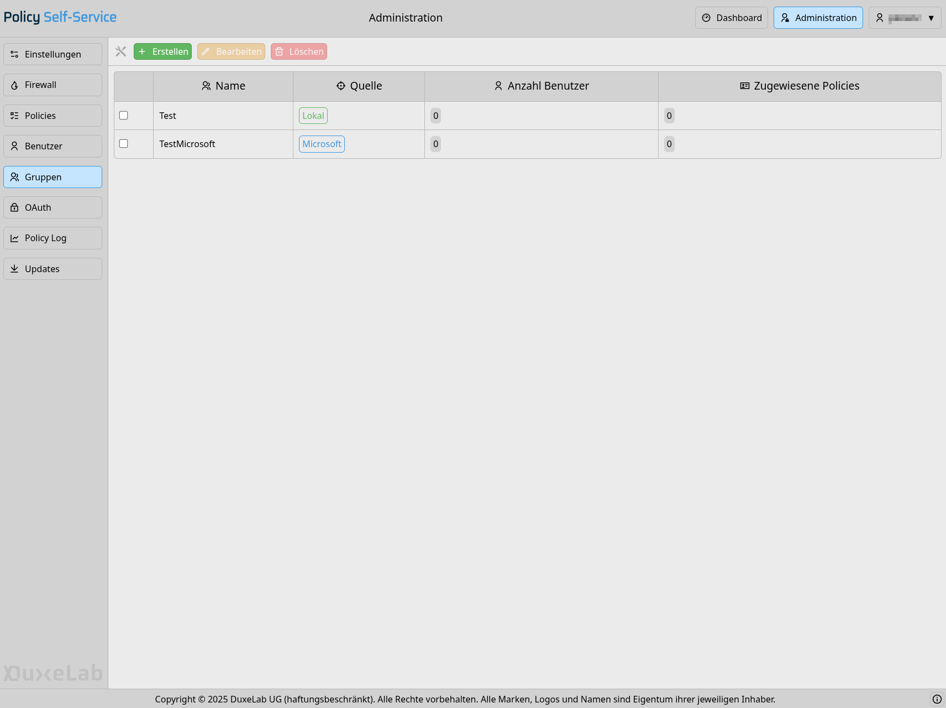Viewport: 946px width, 708px height.
Task: Open OAuth section via lock icon
Action: pyautogui.click(x=15, y=207)
